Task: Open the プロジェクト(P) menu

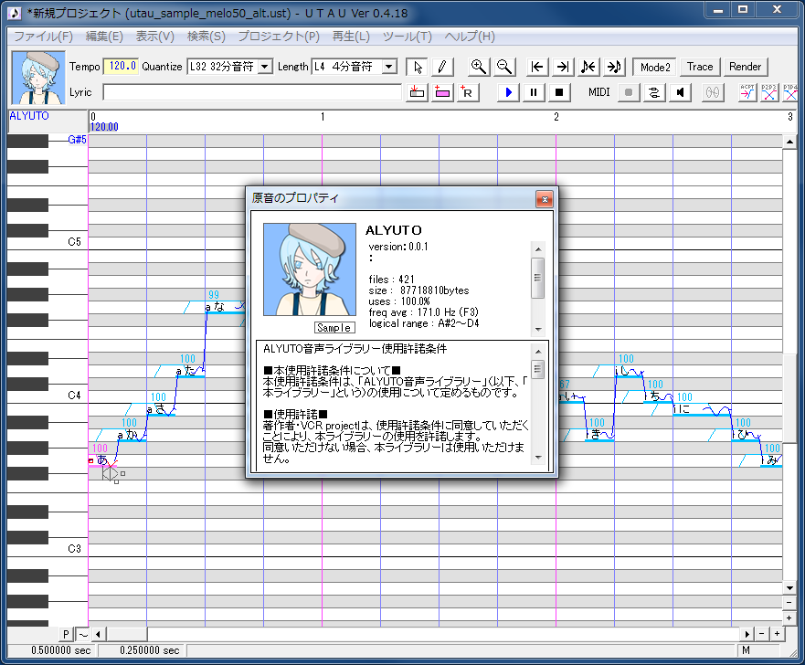Action: click(279, 37)
